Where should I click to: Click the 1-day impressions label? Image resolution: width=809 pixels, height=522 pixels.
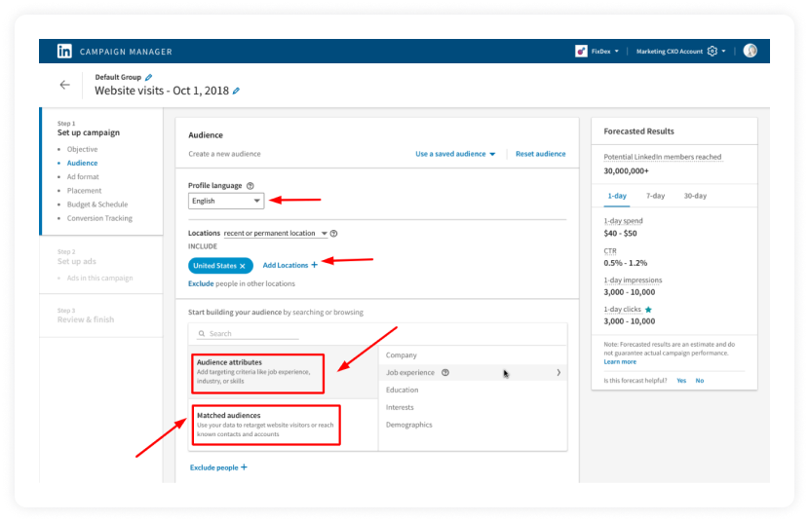[633, 280]
